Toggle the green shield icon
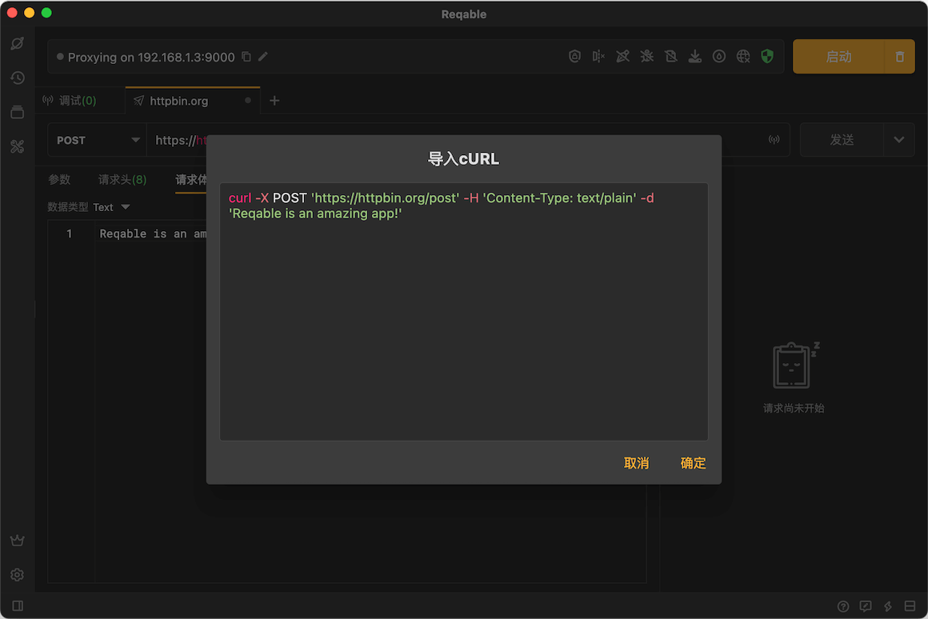Screen dimensions: 928x619 pyautogui.click(x=767, y=56)
